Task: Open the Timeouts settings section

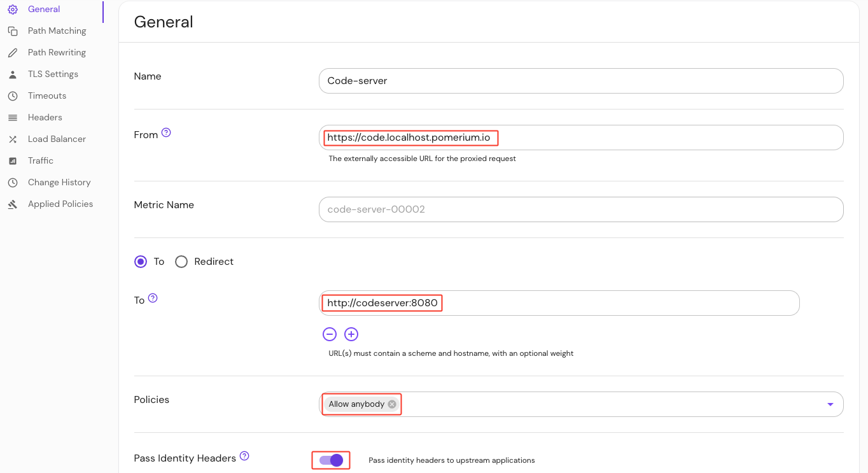Action: (47, 96)
